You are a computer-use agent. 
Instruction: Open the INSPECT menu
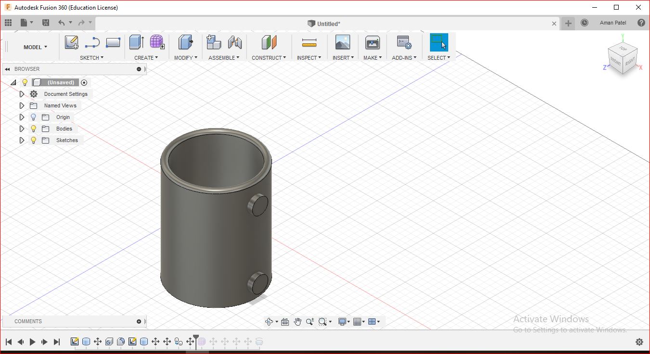point(309,58)
